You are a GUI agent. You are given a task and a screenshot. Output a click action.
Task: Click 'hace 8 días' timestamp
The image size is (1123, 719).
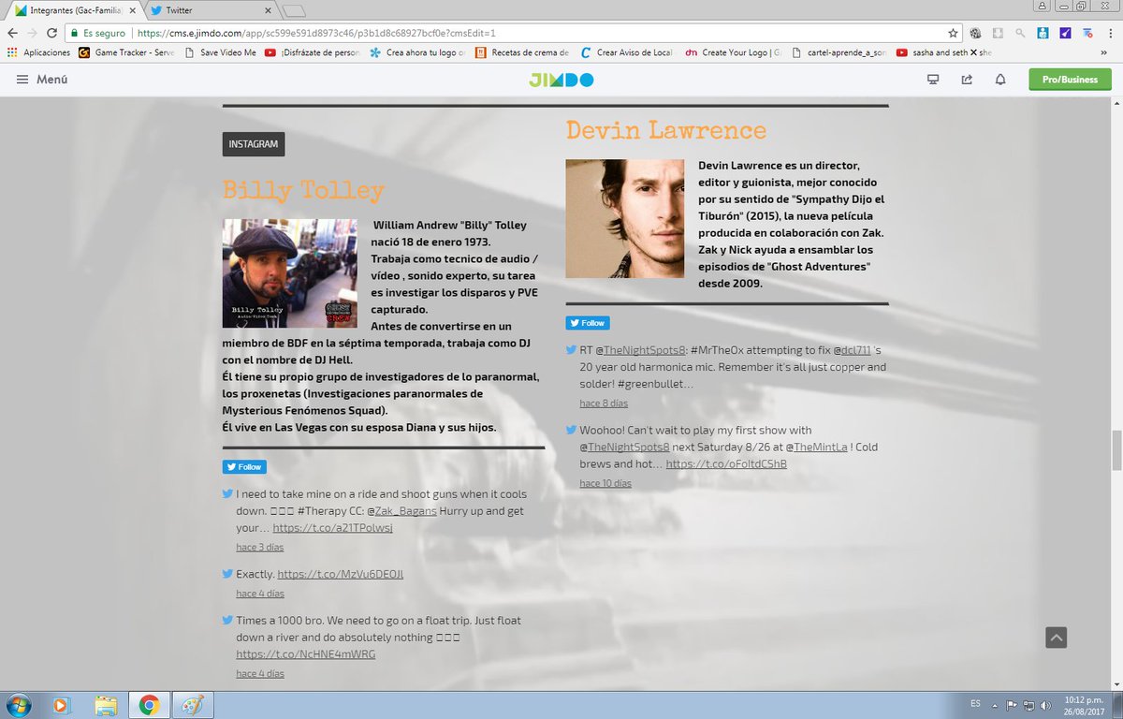coord(604,403)
